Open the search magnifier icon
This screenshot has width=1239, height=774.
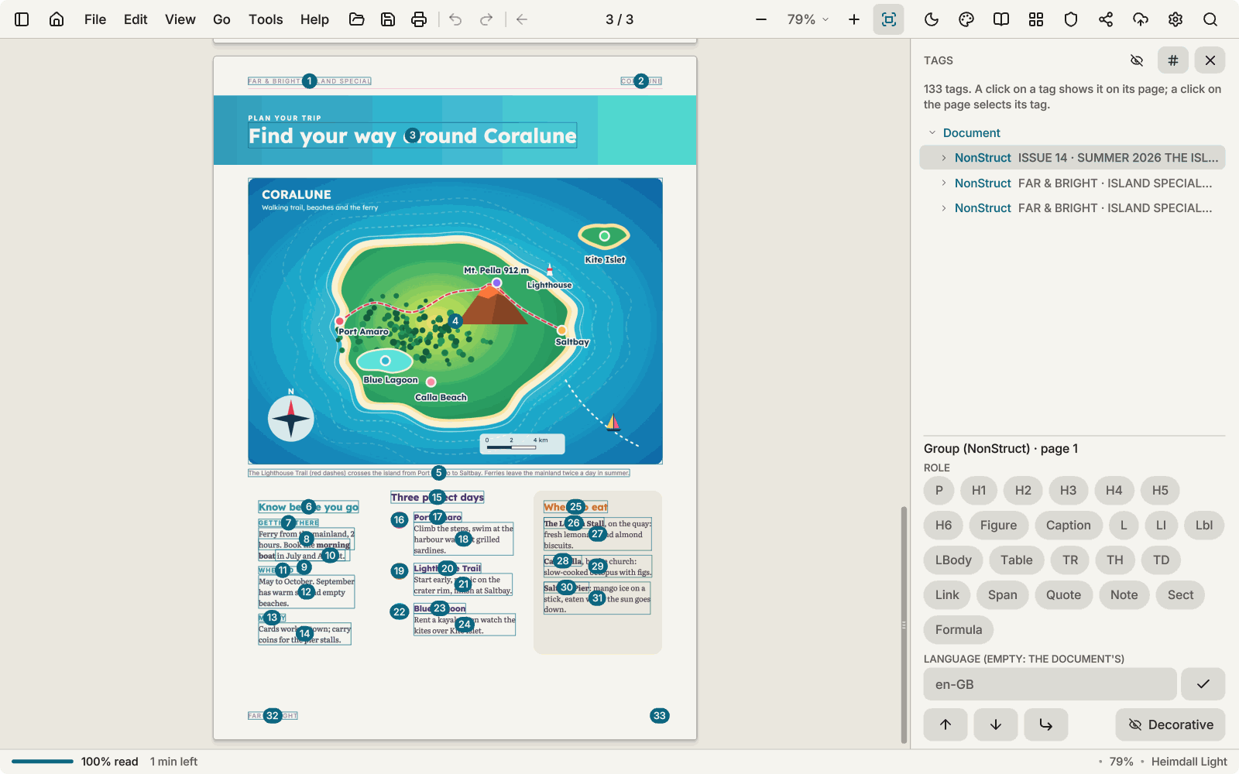tap(1210, 19)
